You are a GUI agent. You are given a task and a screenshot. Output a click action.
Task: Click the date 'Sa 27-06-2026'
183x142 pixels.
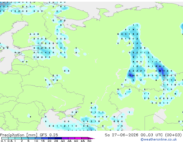point(122,135)
